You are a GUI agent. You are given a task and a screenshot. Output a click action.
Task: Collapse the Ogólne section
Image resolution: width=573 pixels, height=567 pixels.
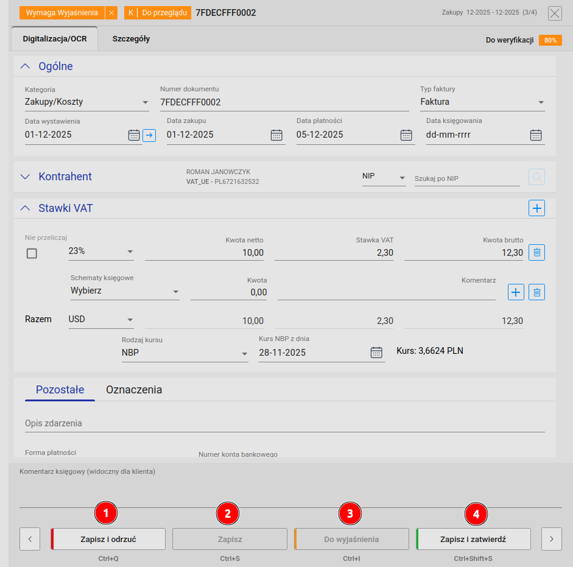(x=25, y=66)
